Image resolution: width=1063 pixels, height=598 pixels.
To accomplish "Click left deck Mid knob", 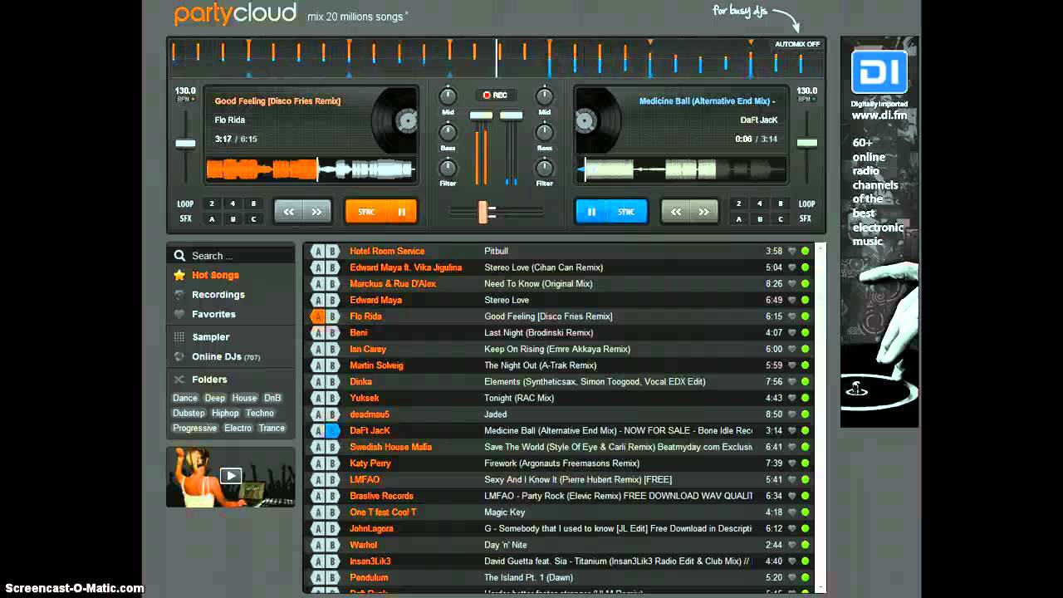I will 448,96.
